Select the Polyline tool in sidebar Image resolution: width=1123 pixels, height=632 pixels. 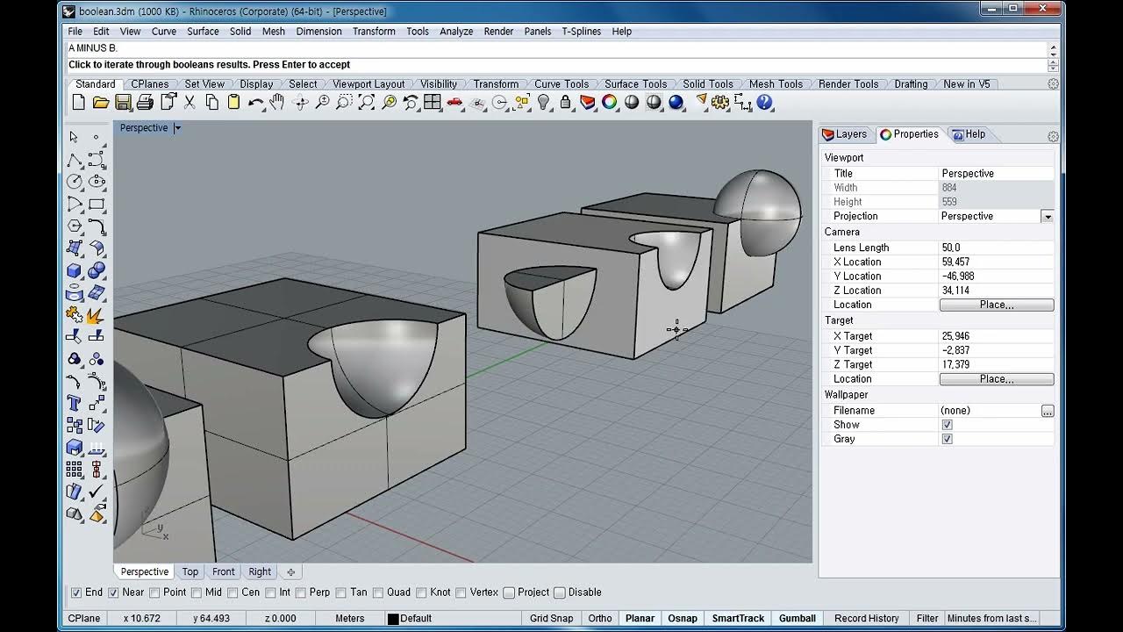tap(75, 160)
